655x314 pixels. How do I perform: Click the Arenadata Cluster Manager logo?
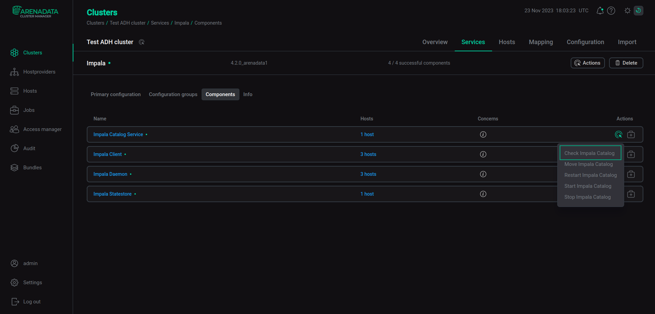pos(35,12)
